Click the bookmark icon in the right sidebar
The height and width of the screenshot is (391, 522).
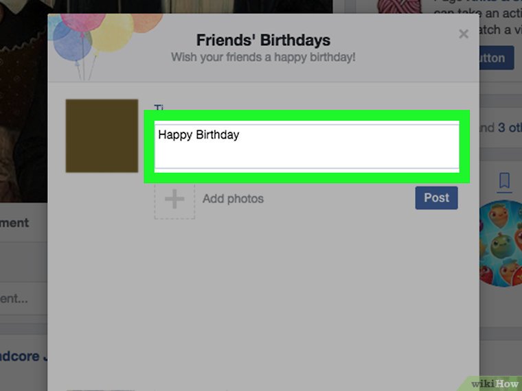pyautogui.click(x=504, y=180)
